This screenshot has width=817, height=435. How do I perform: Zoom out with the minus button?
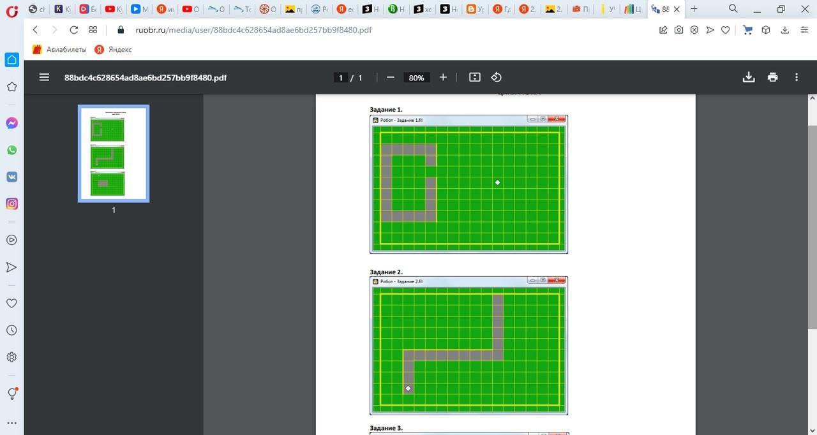pos(390,77)
